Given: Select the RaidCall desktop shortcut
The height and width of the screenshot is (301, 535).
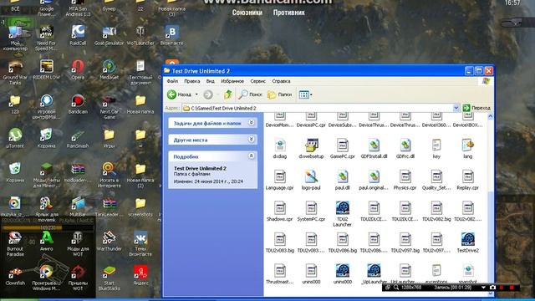Looking at the screenshot, I should click(x=78, y=35).
